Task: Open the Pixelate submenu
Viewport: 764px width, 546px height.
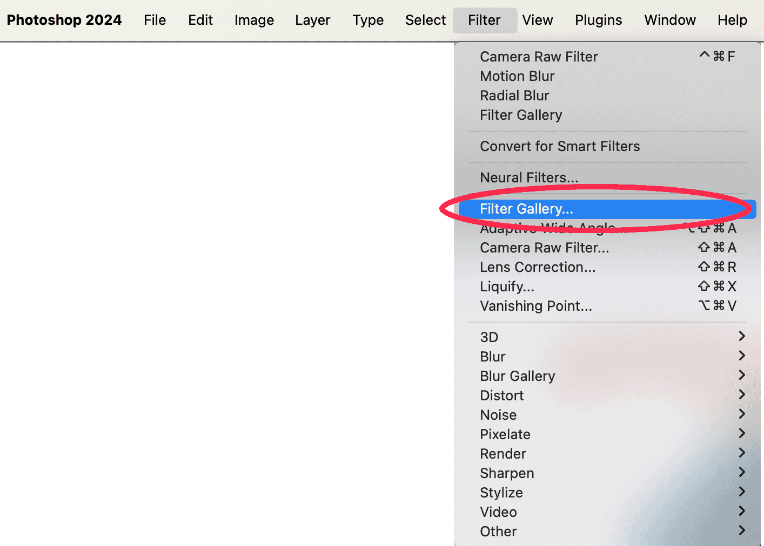Action: click(x=505, y=434)
